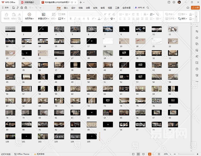This screenshot has width=201, height=156.
Task: Switch to normal view in status bar
Action: point(133,154)
